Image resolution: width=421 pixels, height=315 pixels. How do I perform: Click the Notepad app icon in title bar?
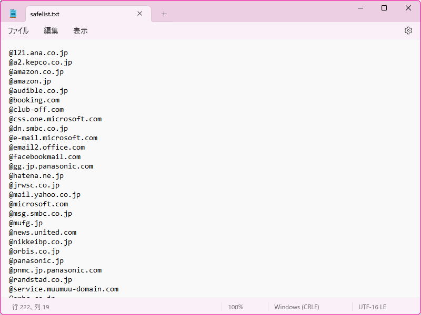pyautogui.click(x=13, y=14)
